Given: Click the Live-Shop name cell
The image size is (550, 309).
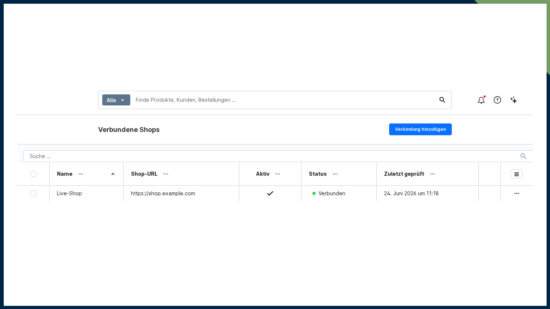Looking at the screenshot, I should (x=86, y=193).
